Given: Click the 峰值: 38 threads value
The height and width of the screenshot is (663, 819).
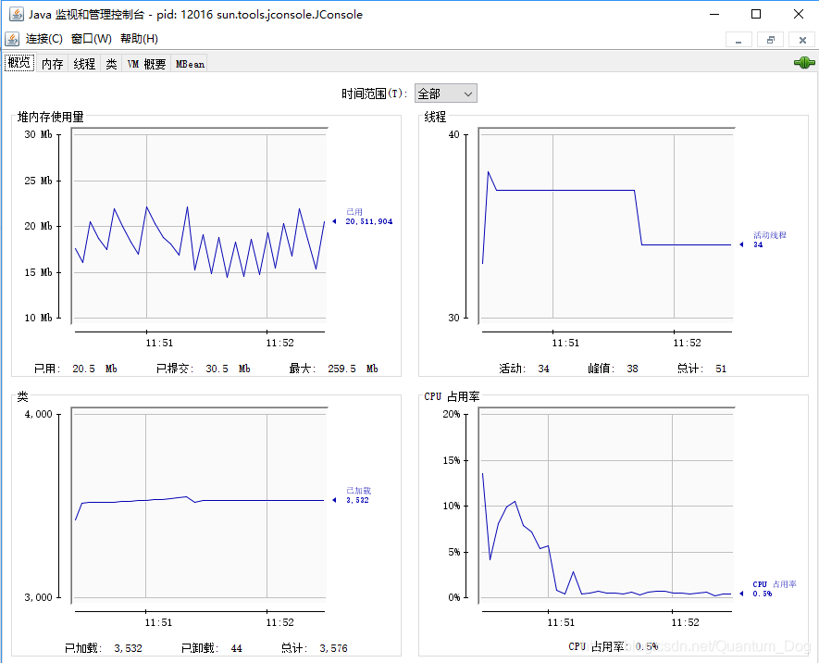Looking at the screenshot, I should coord(613,369).
